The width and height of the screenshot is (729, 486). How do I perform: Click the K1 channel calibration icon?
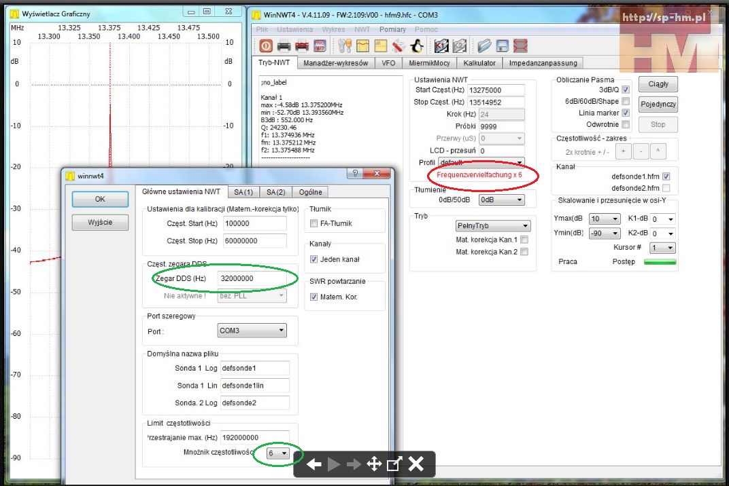tap(441, 45)
